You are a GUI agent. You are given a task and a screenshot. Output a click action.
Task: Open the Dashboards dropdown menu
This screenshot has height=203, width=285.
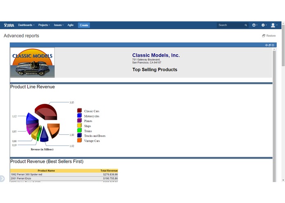[x=26, y=25]
